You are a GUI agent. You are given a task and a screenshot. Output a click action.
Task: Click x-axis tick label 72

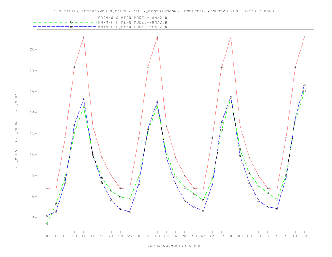click(x=267, y=236)
